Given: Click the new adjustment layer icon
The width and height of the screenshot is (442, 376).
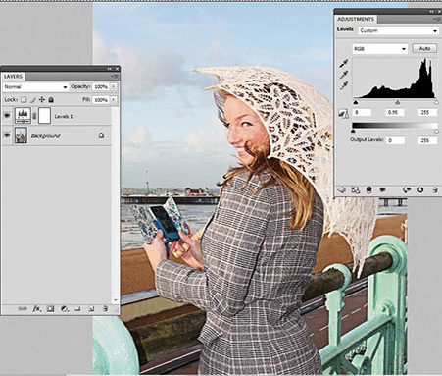Looking at the screenshot, I should coord(65,308).
